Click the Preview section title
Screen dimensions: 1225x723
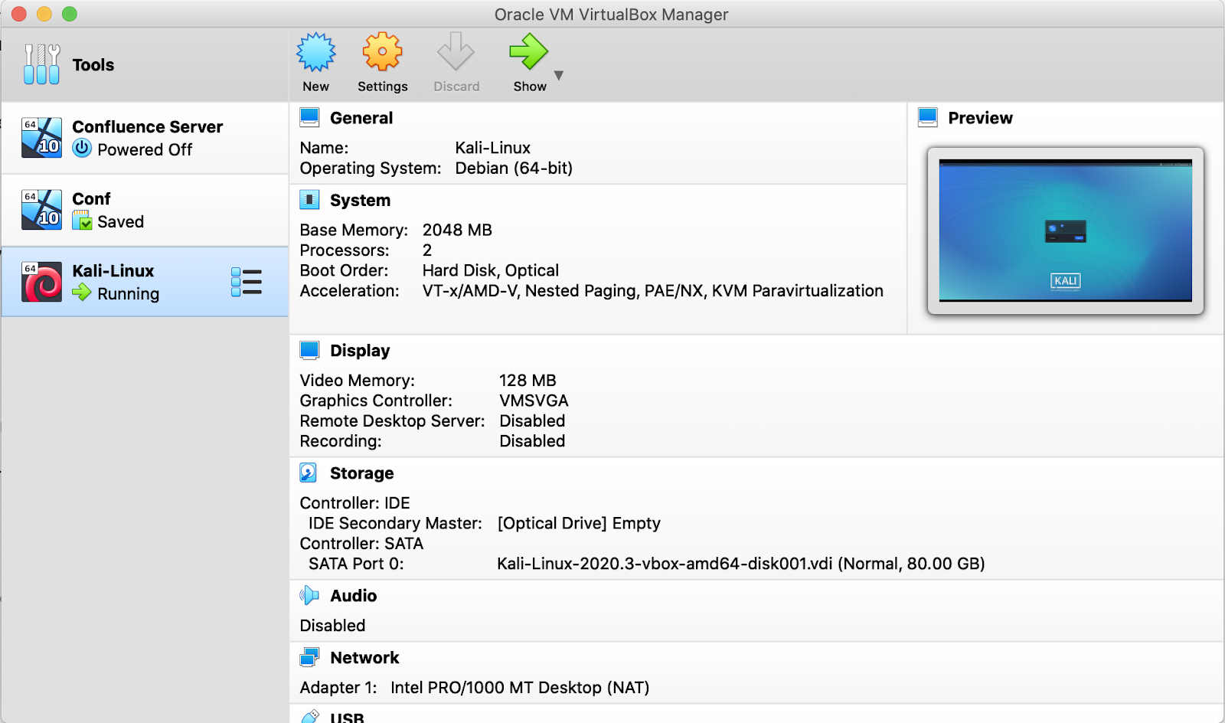[980, 118]
